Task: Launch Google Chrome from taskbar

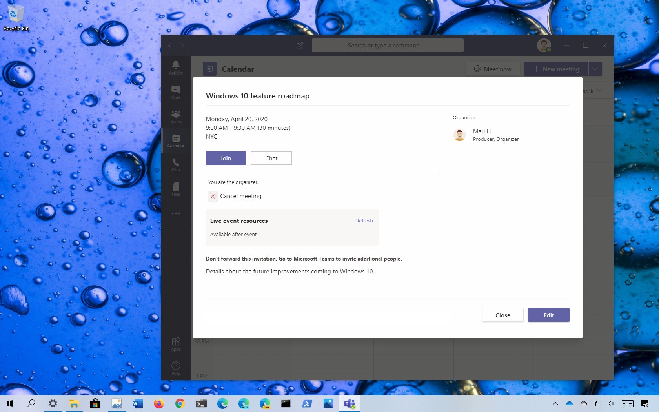Action: [180, 403]
